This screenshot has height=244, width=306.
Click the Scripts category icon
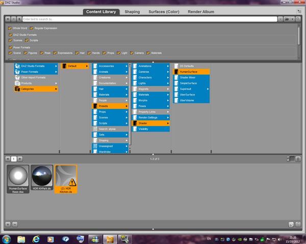point(95,123)
